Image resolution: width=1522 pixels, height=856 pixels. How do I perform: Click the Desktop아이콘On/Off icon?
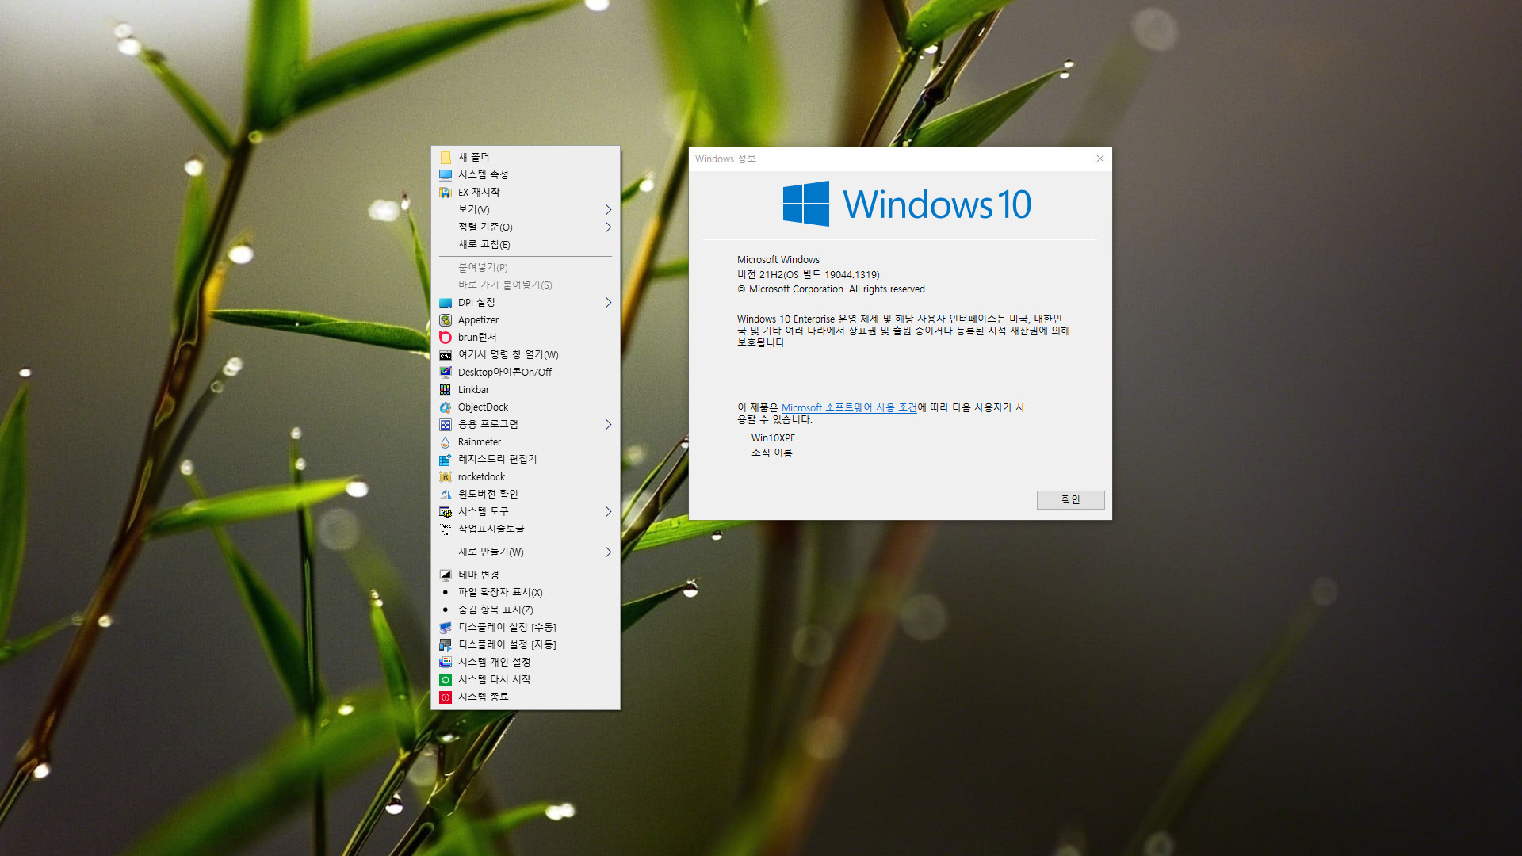pos(446,373)
